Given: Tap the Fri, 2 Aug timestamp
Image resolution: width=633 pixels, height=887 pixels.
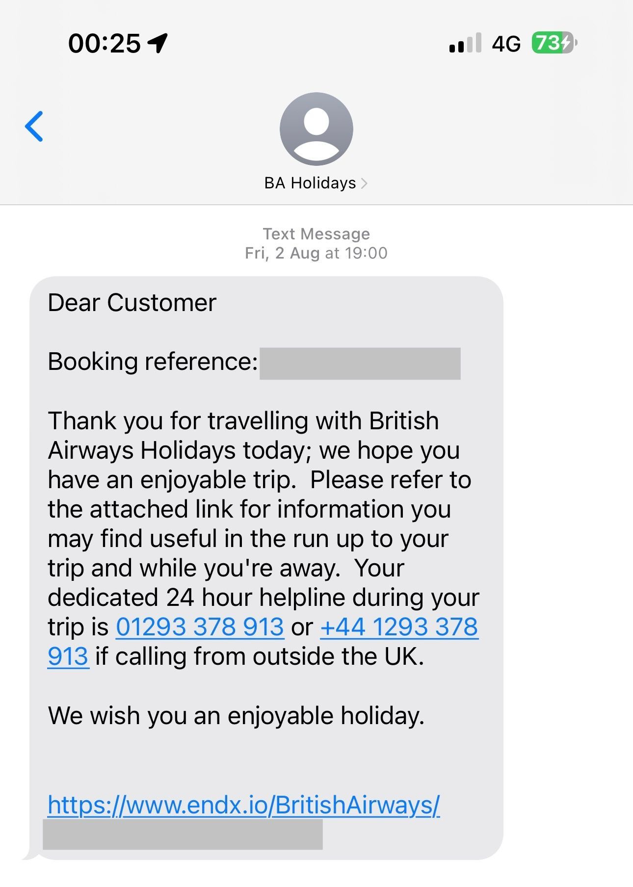Looking at the screenshot, I should point(316,253).
